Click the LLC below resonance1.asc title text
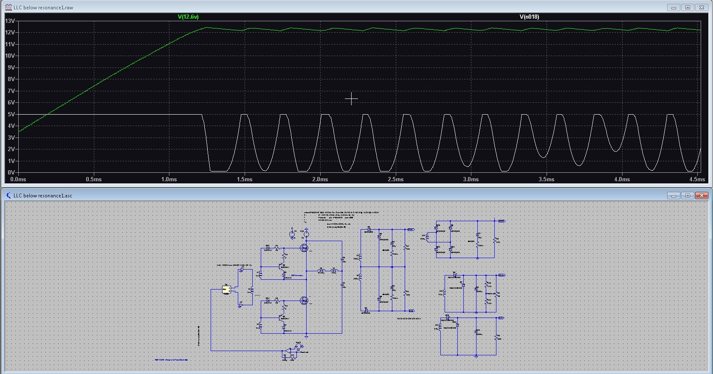Screen dimensions: 713x374 point(43,196)
